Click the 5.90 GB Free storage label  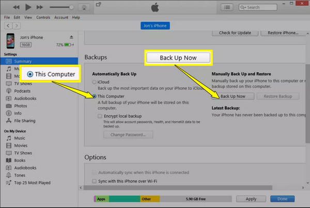[x=196, y=199]
